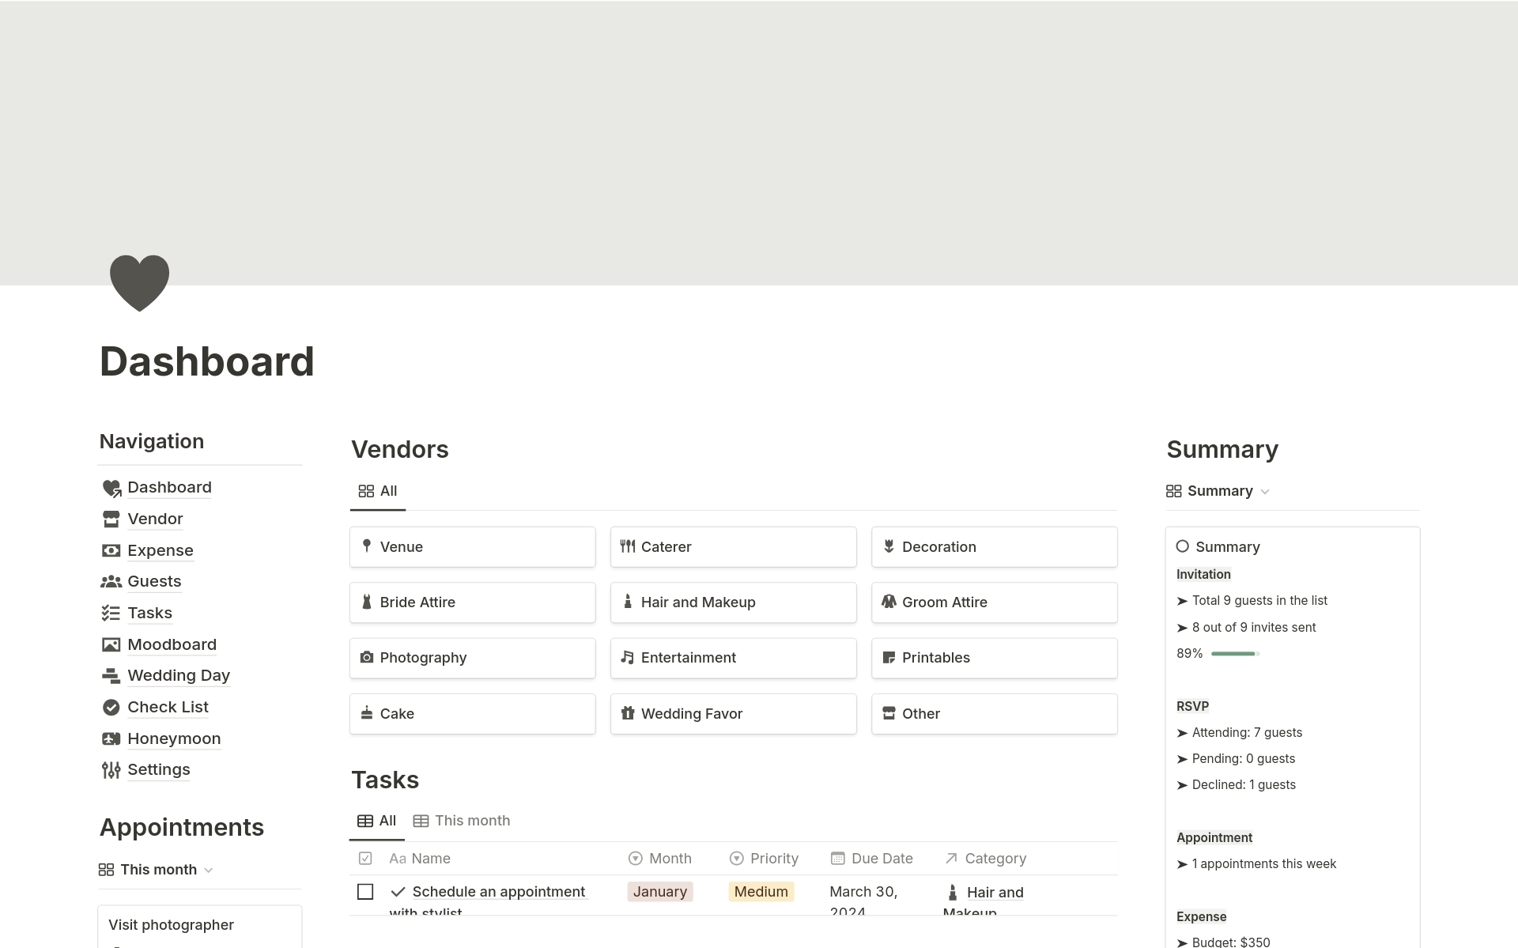Click the Moodboard image icon in the sidebar
The width and height of the screenshot is (1518, 948).
[111, 644]
